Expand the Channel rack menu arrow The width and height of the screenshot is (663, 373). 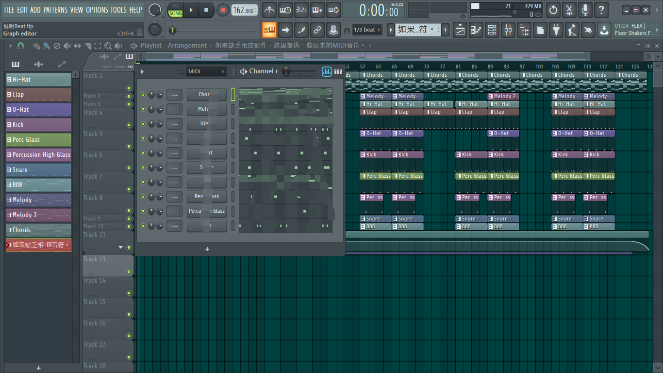142,71
